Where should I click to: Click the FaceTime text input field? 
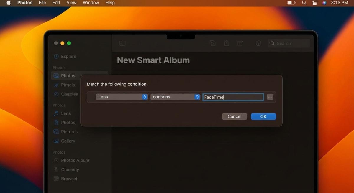[233, 97]
